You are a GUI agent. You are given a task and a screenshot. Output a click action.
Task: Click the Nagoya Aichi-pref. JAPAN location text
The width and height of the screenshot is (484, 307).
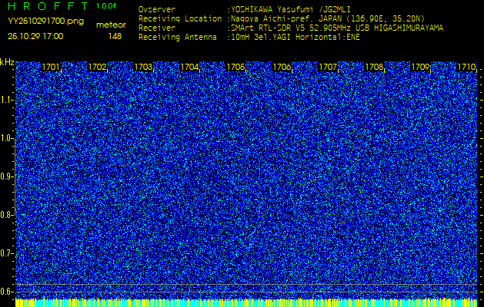(328, 18)
